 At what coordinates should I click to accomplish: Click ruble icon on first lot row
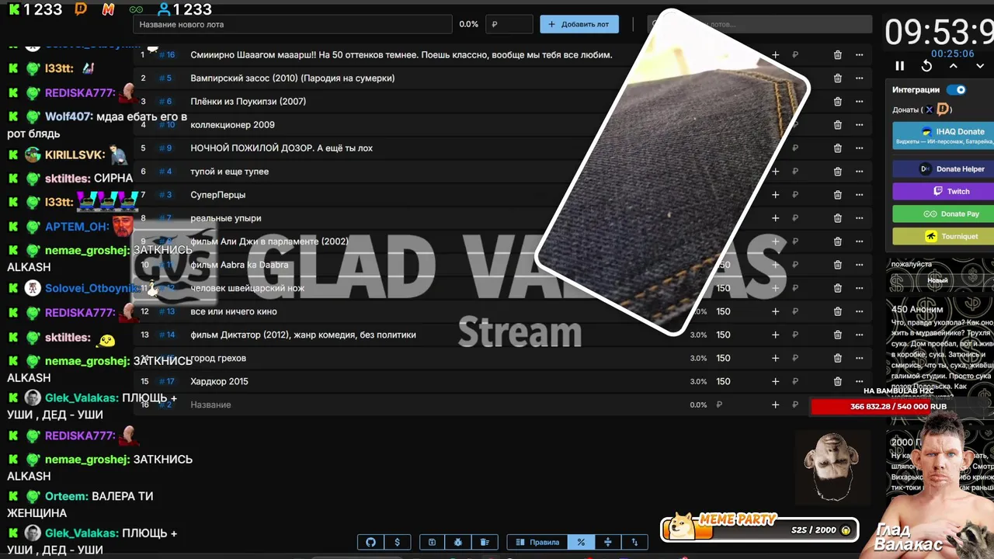(795, 55)
